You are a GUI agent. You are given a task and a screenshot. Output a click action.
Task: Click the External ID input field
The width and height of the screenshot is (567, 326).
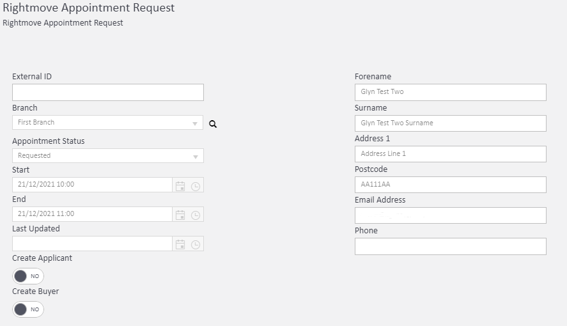107,92
